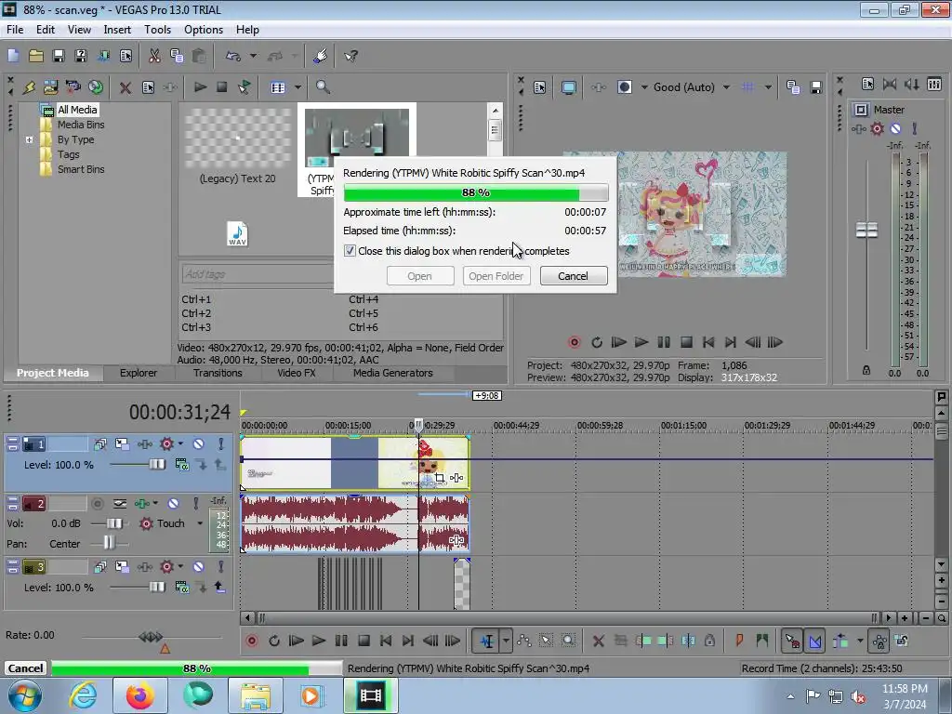The image size is (952, 714).
Task: Toggle the Master bus mute icon
Action: pos(895,128)
